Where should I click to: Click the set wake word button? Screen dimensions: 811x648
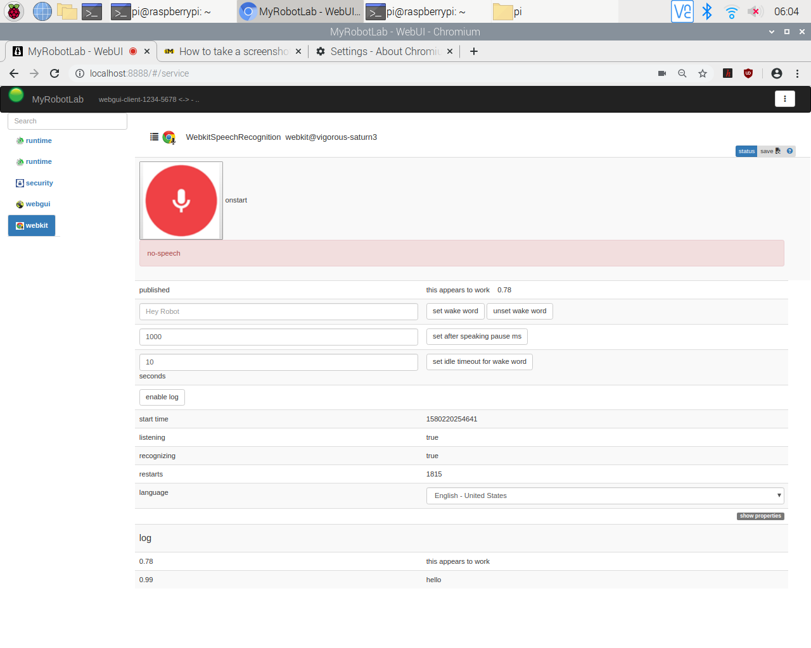(x=456, y=311)
